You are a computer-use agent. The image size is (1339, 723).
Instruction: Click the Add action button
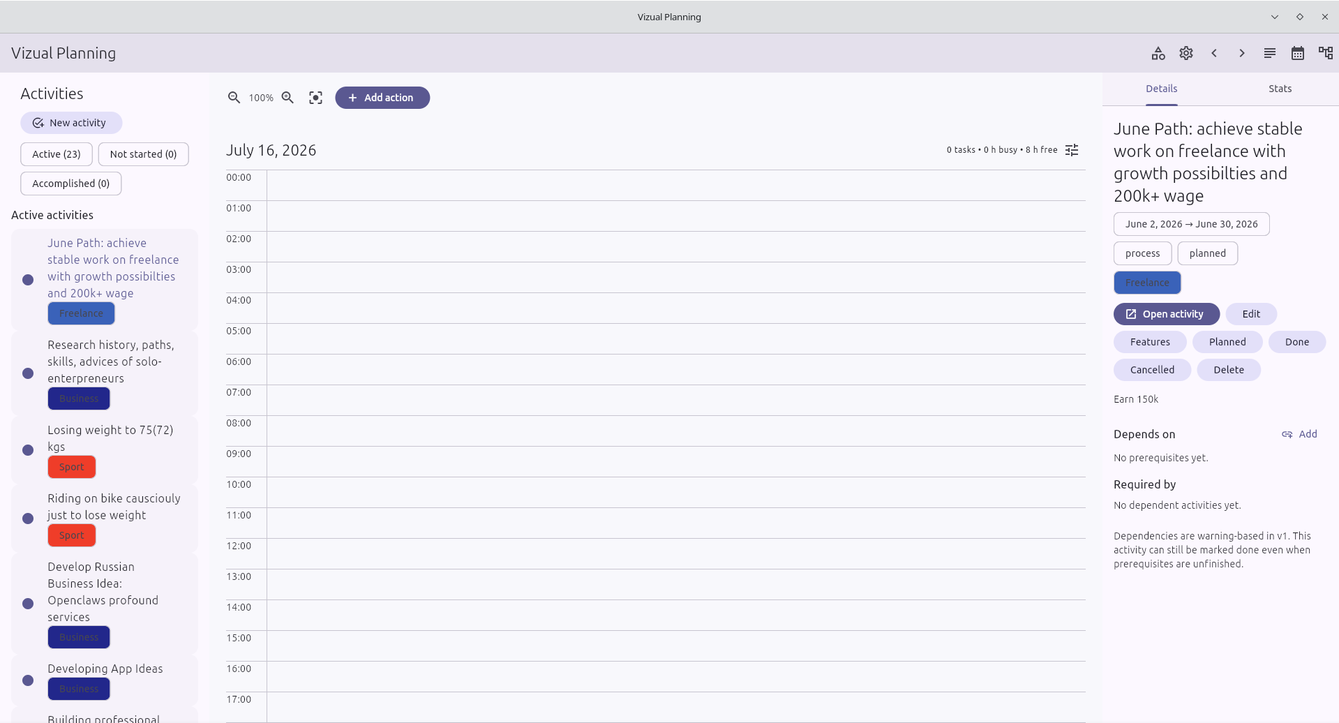click(382, 98)
